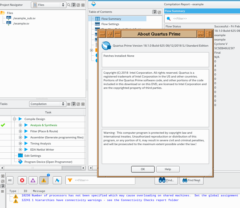Click OK in About Quartus Prime dialog
Image resolution: width=240 pixels, height=208 pixels.
(x=143, y=169)
